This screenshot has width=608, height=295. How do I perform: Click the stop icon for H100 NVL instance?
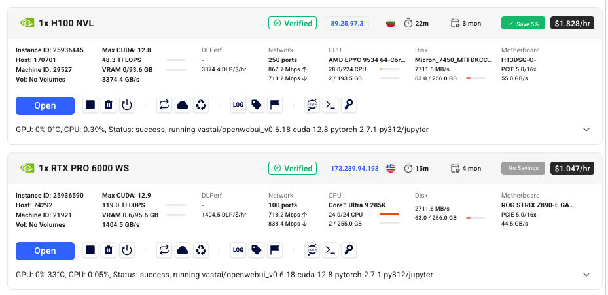tap(90, 105)
